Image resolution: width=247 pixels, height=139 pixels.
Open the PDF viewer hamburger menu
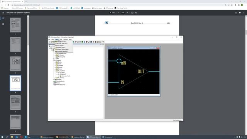click(x=3, y=13)
